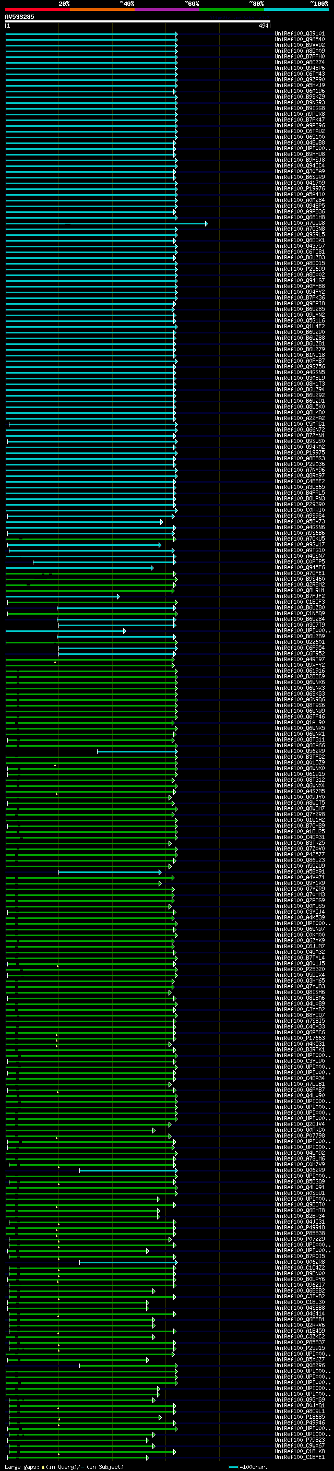Click hit label UniRef100_O22601
334x1471 pixels.
coord(300,642)
